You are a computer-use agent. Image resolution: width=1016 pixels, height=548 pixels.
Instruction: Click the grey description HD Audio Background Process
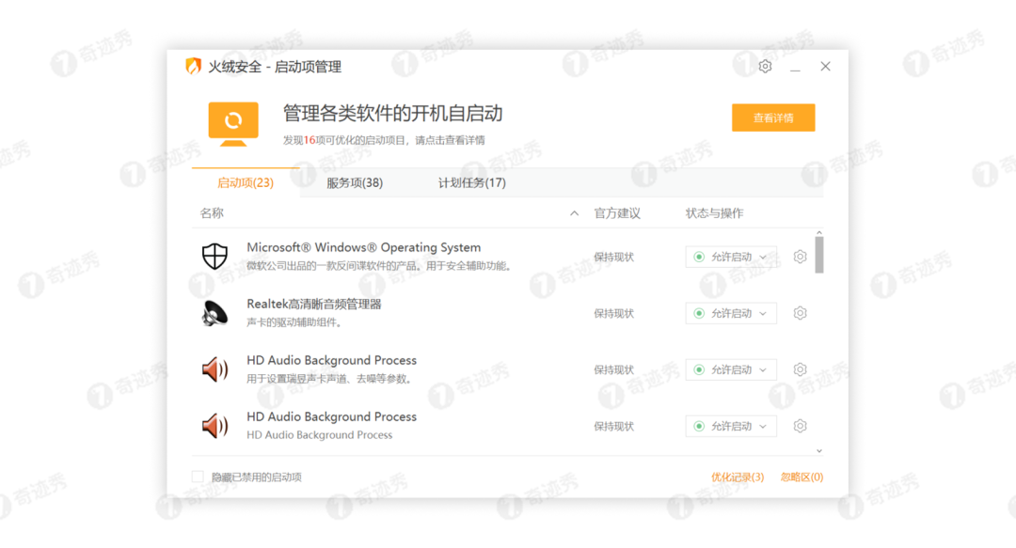[320, 434]
